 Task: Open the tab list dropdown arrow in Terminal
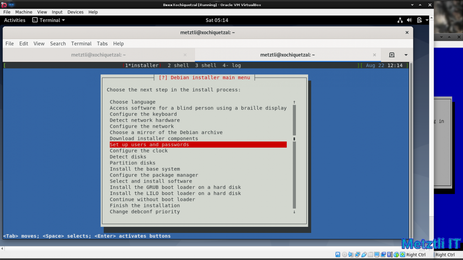[x=406, y=55]
